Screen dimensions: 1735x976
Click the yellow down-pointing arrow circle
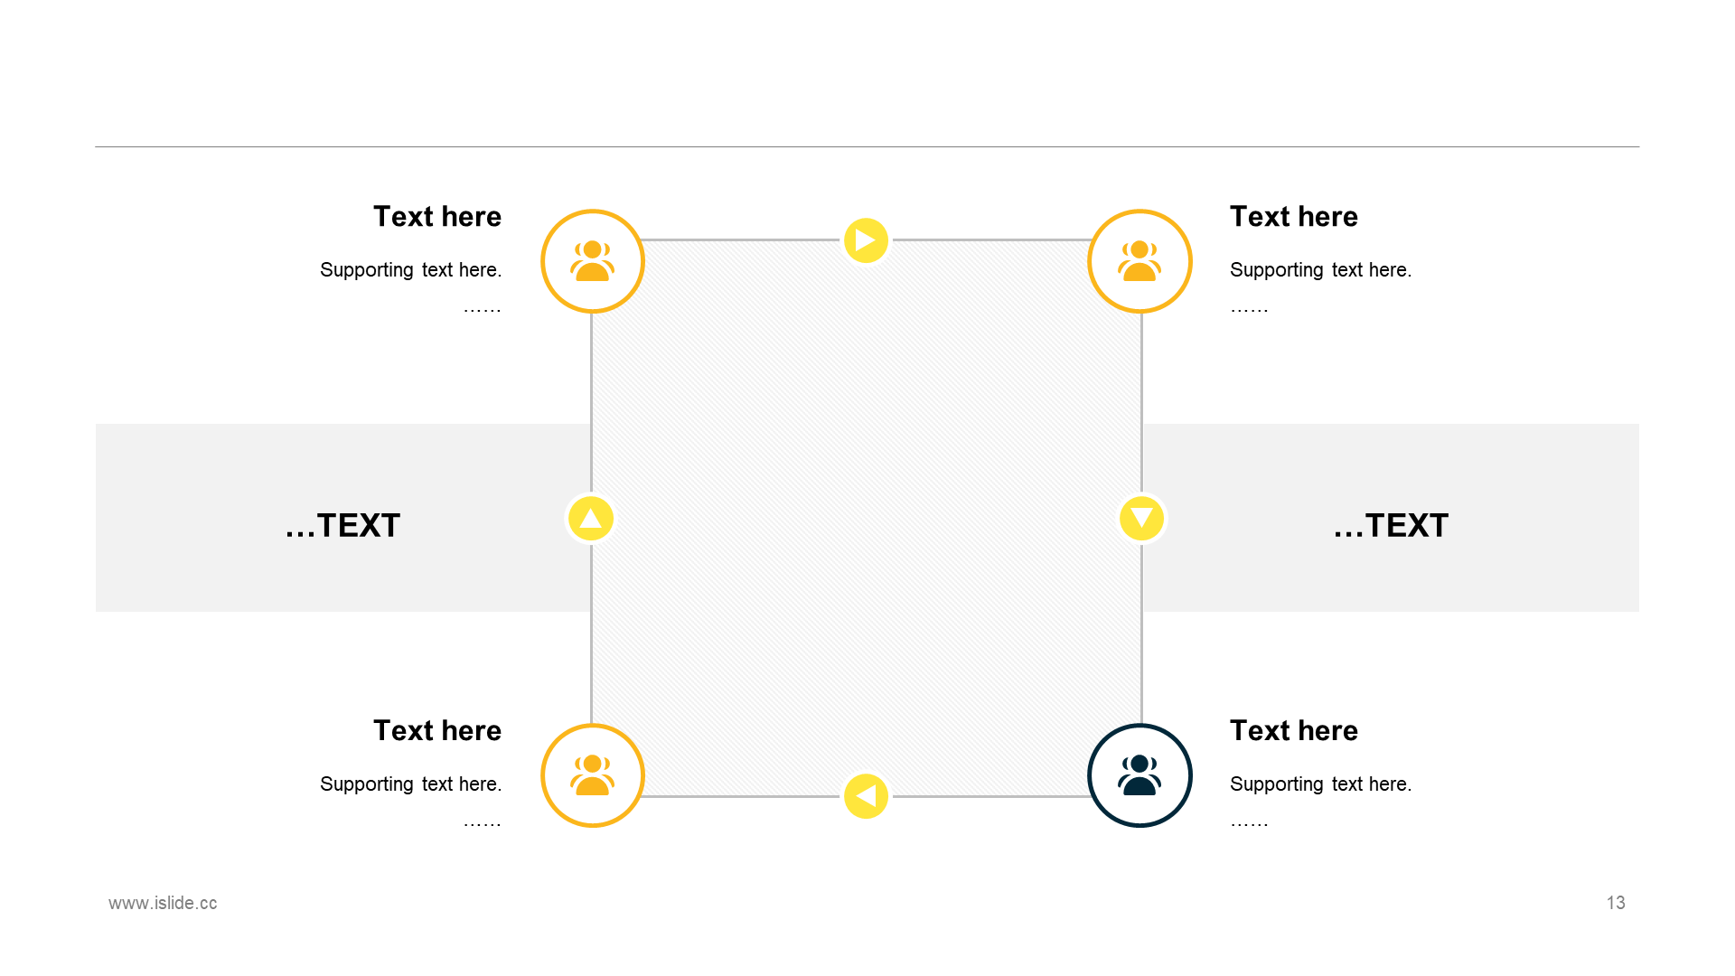[x=1141, y=519]
